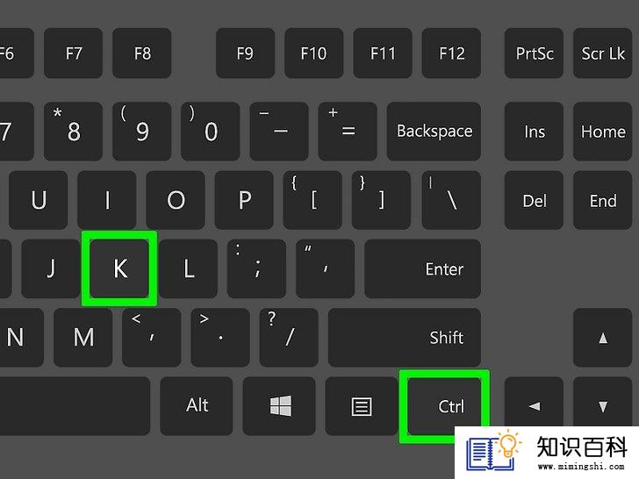
Task: Click the backslash key
Action: 451,200
